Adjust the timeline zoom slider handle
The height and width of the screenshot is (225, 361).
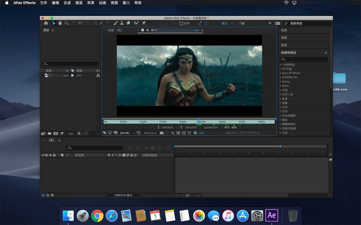point(187,195)
